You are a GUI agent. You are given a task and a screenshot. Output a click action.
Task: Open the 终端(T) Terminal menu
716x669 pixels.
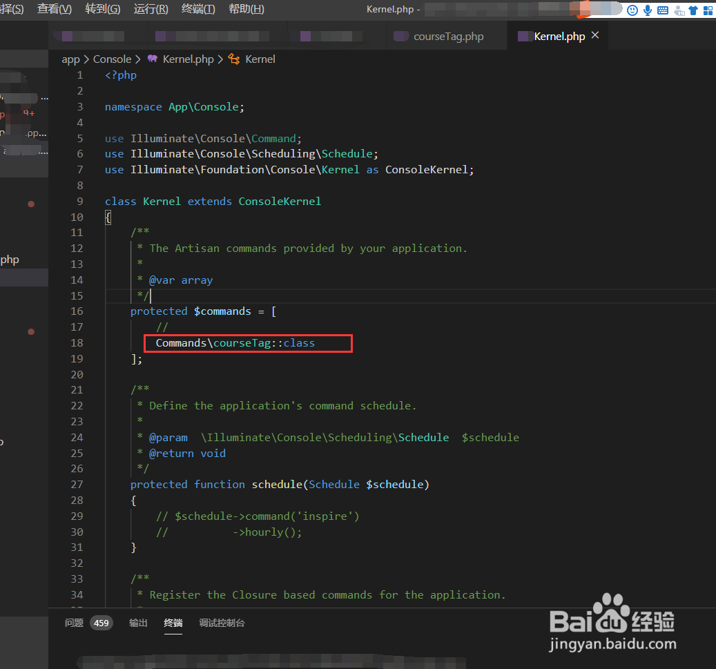tap(198, 9)
